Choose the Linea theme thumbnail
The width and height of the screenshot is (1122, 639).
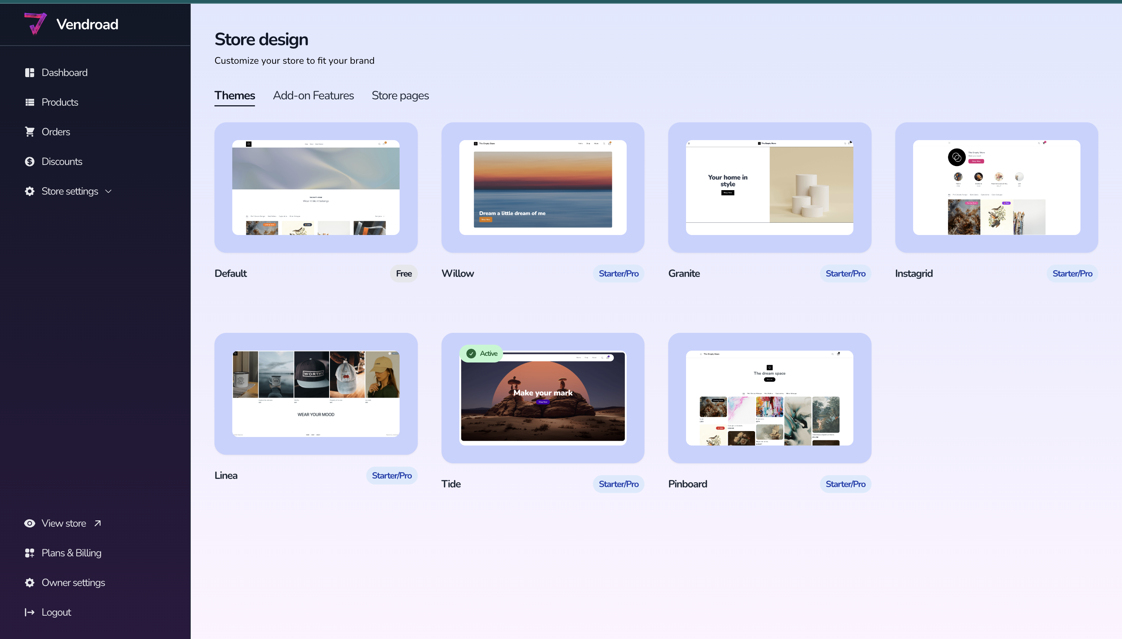(x=315, y=394)
